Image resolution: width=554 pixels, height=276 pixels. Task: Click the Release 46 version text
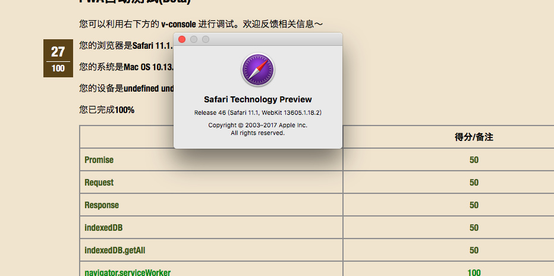[x=258, y=113]
